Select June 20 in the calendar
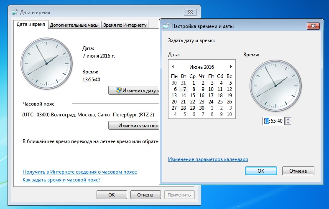The height and width of the screenshot is (209, 329). pyautogui.click(x=174, y=102)
